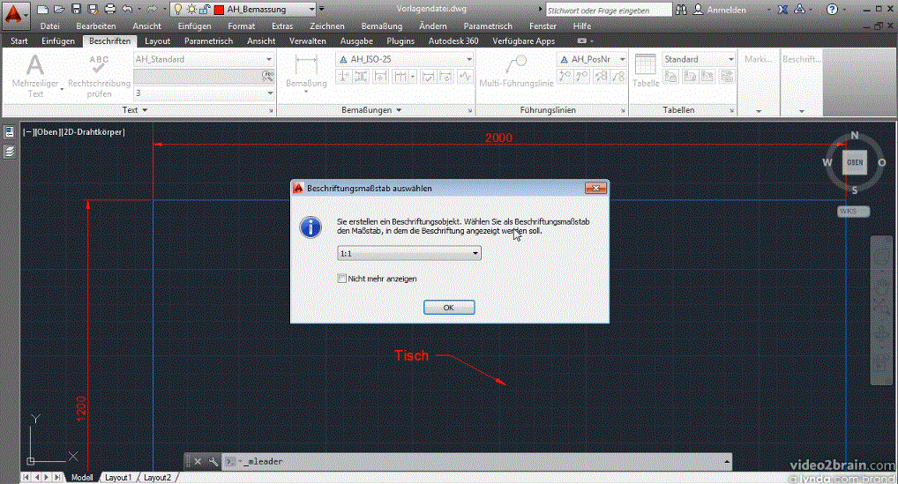Click the red layer color swatch
This screenshot has width=898, height=484.
(x=219, y=10)
